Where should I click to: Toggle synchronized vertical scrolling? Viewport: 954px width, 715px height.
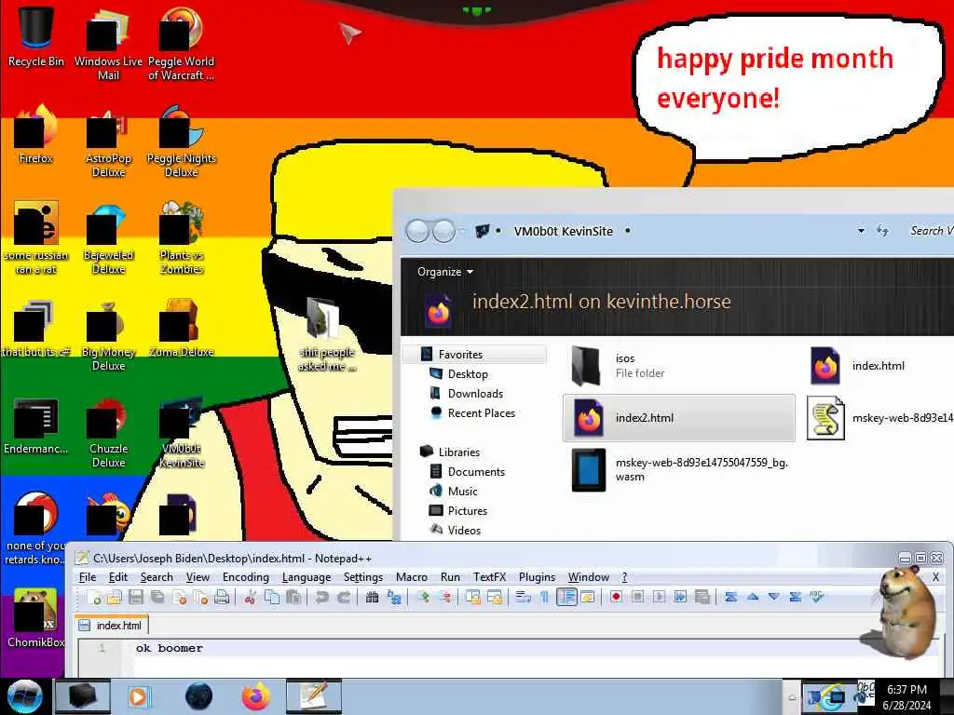[472, 598]
